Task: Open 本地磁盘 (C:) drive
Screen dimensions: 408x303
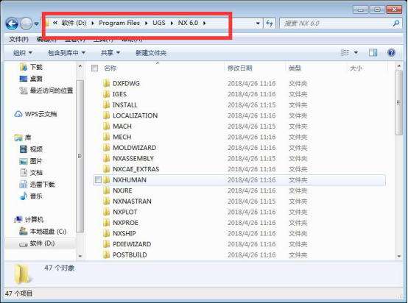Action: tap(43, 231)
